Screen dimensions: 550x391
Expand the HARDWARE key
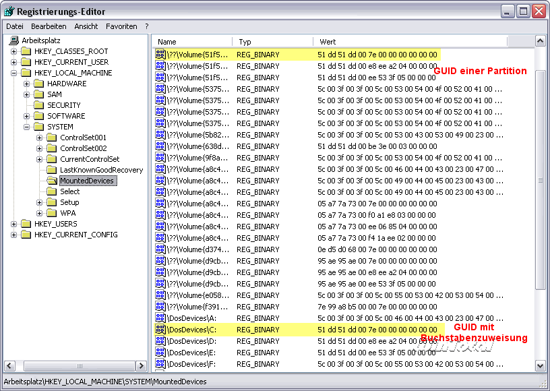click(27, 84)
